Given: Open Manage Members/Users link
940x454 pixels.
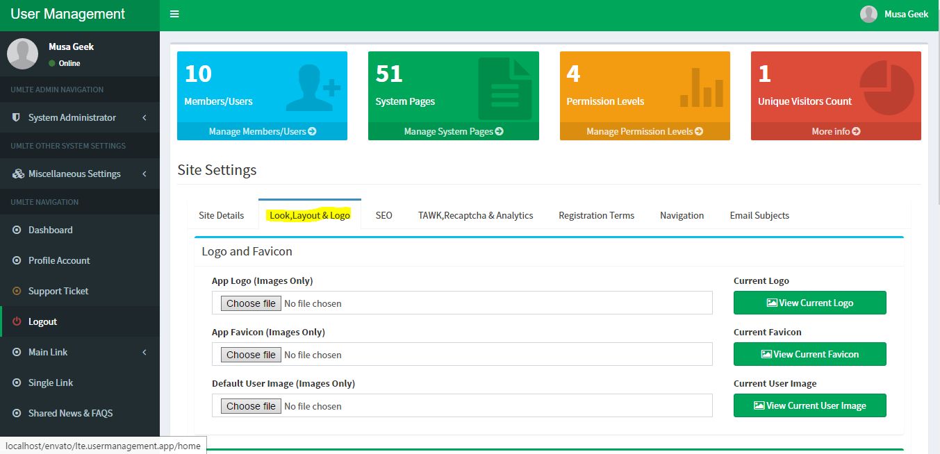Looking at the screenshot, I should (x=262, y=131).
